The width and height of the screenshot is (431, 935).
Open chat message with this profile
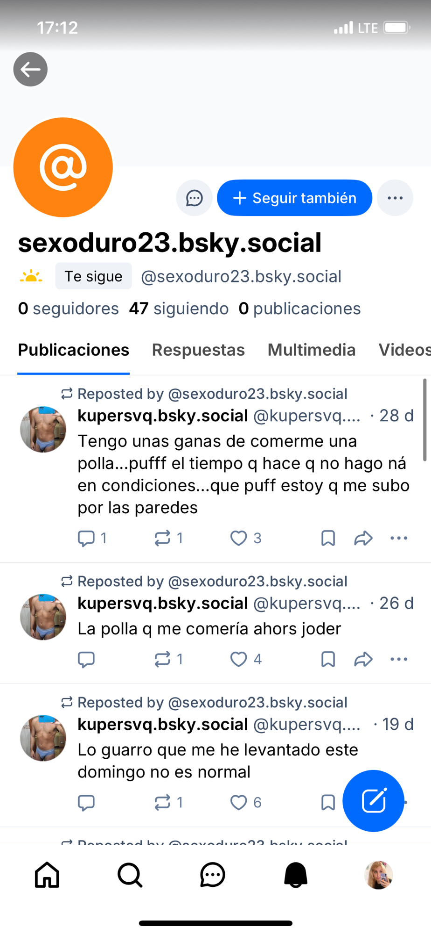pyautogui.click(x=194, y=198)
